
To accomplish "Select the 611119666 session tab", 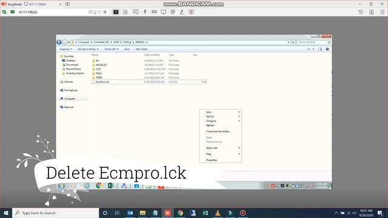I will 37,4.
